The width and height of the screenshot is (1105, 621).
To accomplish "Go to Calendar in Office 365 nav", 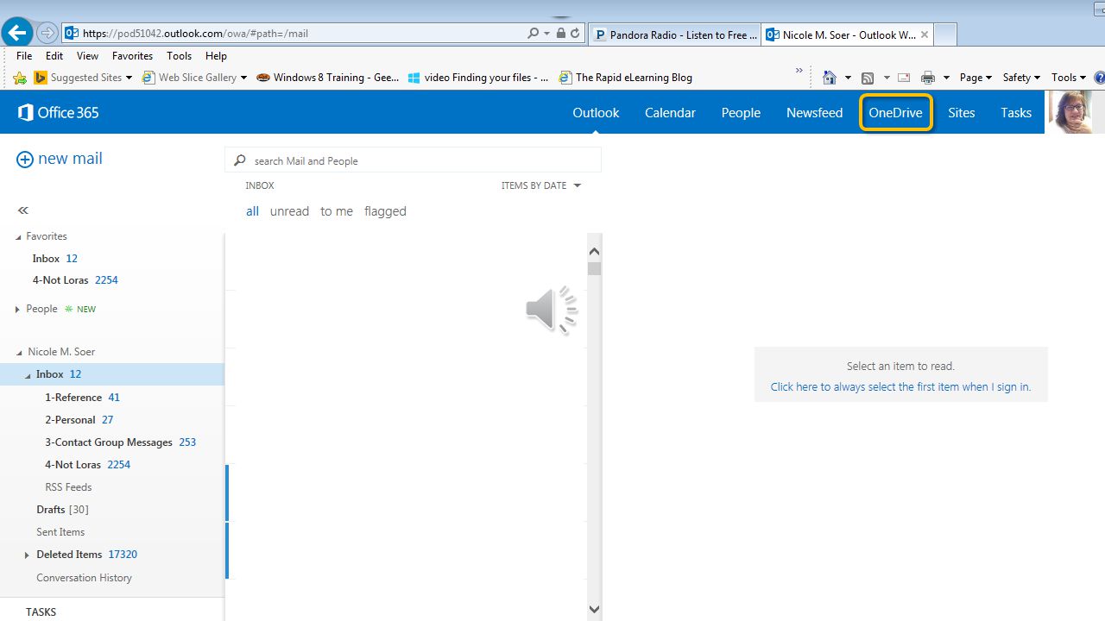I will click(670, 112).
